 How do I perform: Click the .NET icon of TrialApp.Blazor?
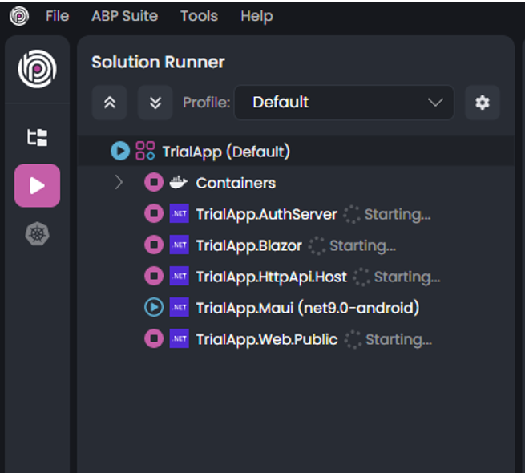tap(179, 245)
